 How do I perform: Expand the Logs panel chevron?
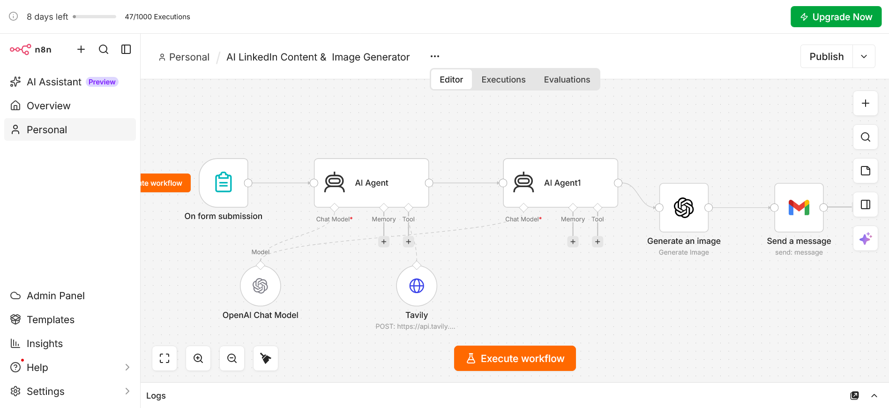coord(874,396)
